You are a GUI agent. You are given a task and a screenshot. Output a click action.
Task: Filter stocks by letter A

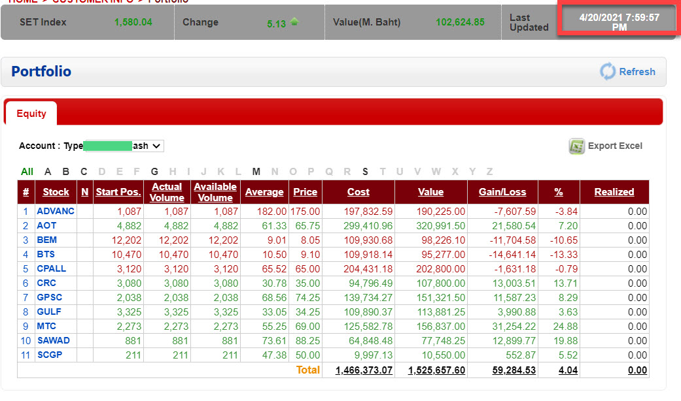pos(48,172)
